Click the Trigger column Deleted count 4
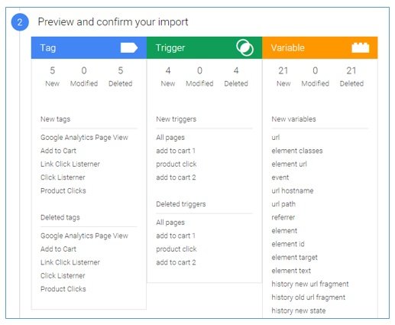Image resolution: width=395 pixels, height=325 pixels. [236, 70]
